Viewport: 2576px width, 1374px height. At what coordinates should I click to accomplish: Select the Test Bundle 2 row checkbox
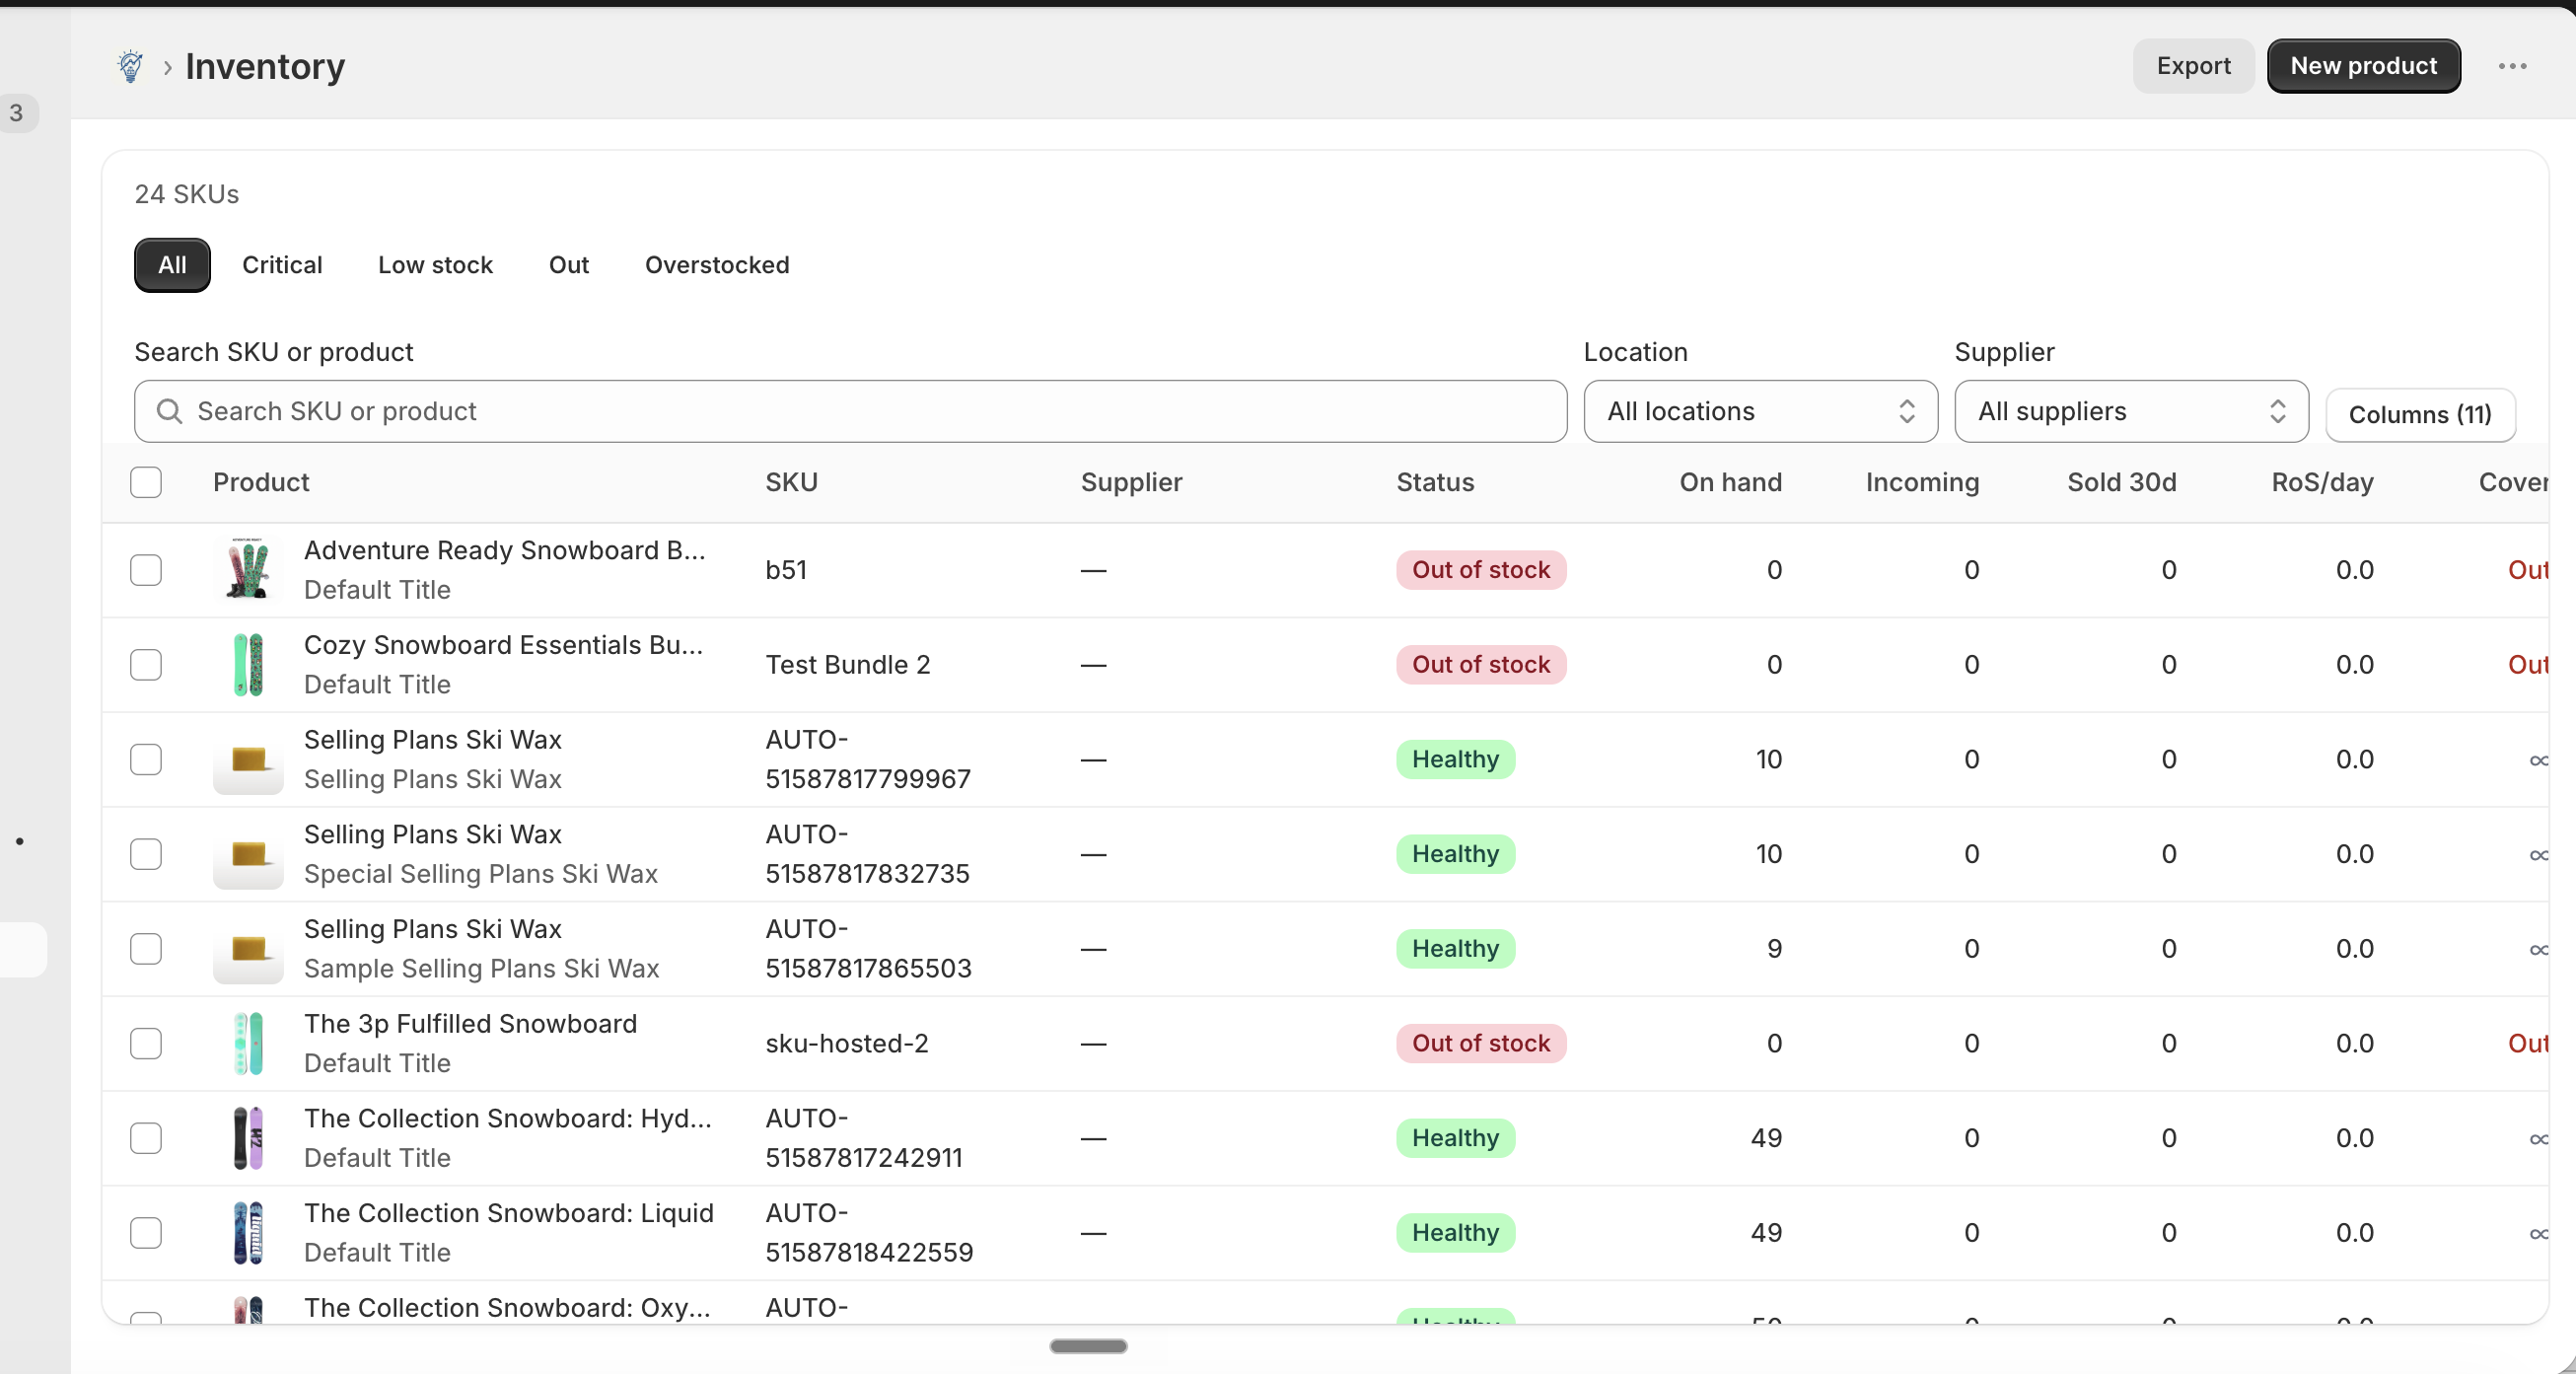click(146, 664)
